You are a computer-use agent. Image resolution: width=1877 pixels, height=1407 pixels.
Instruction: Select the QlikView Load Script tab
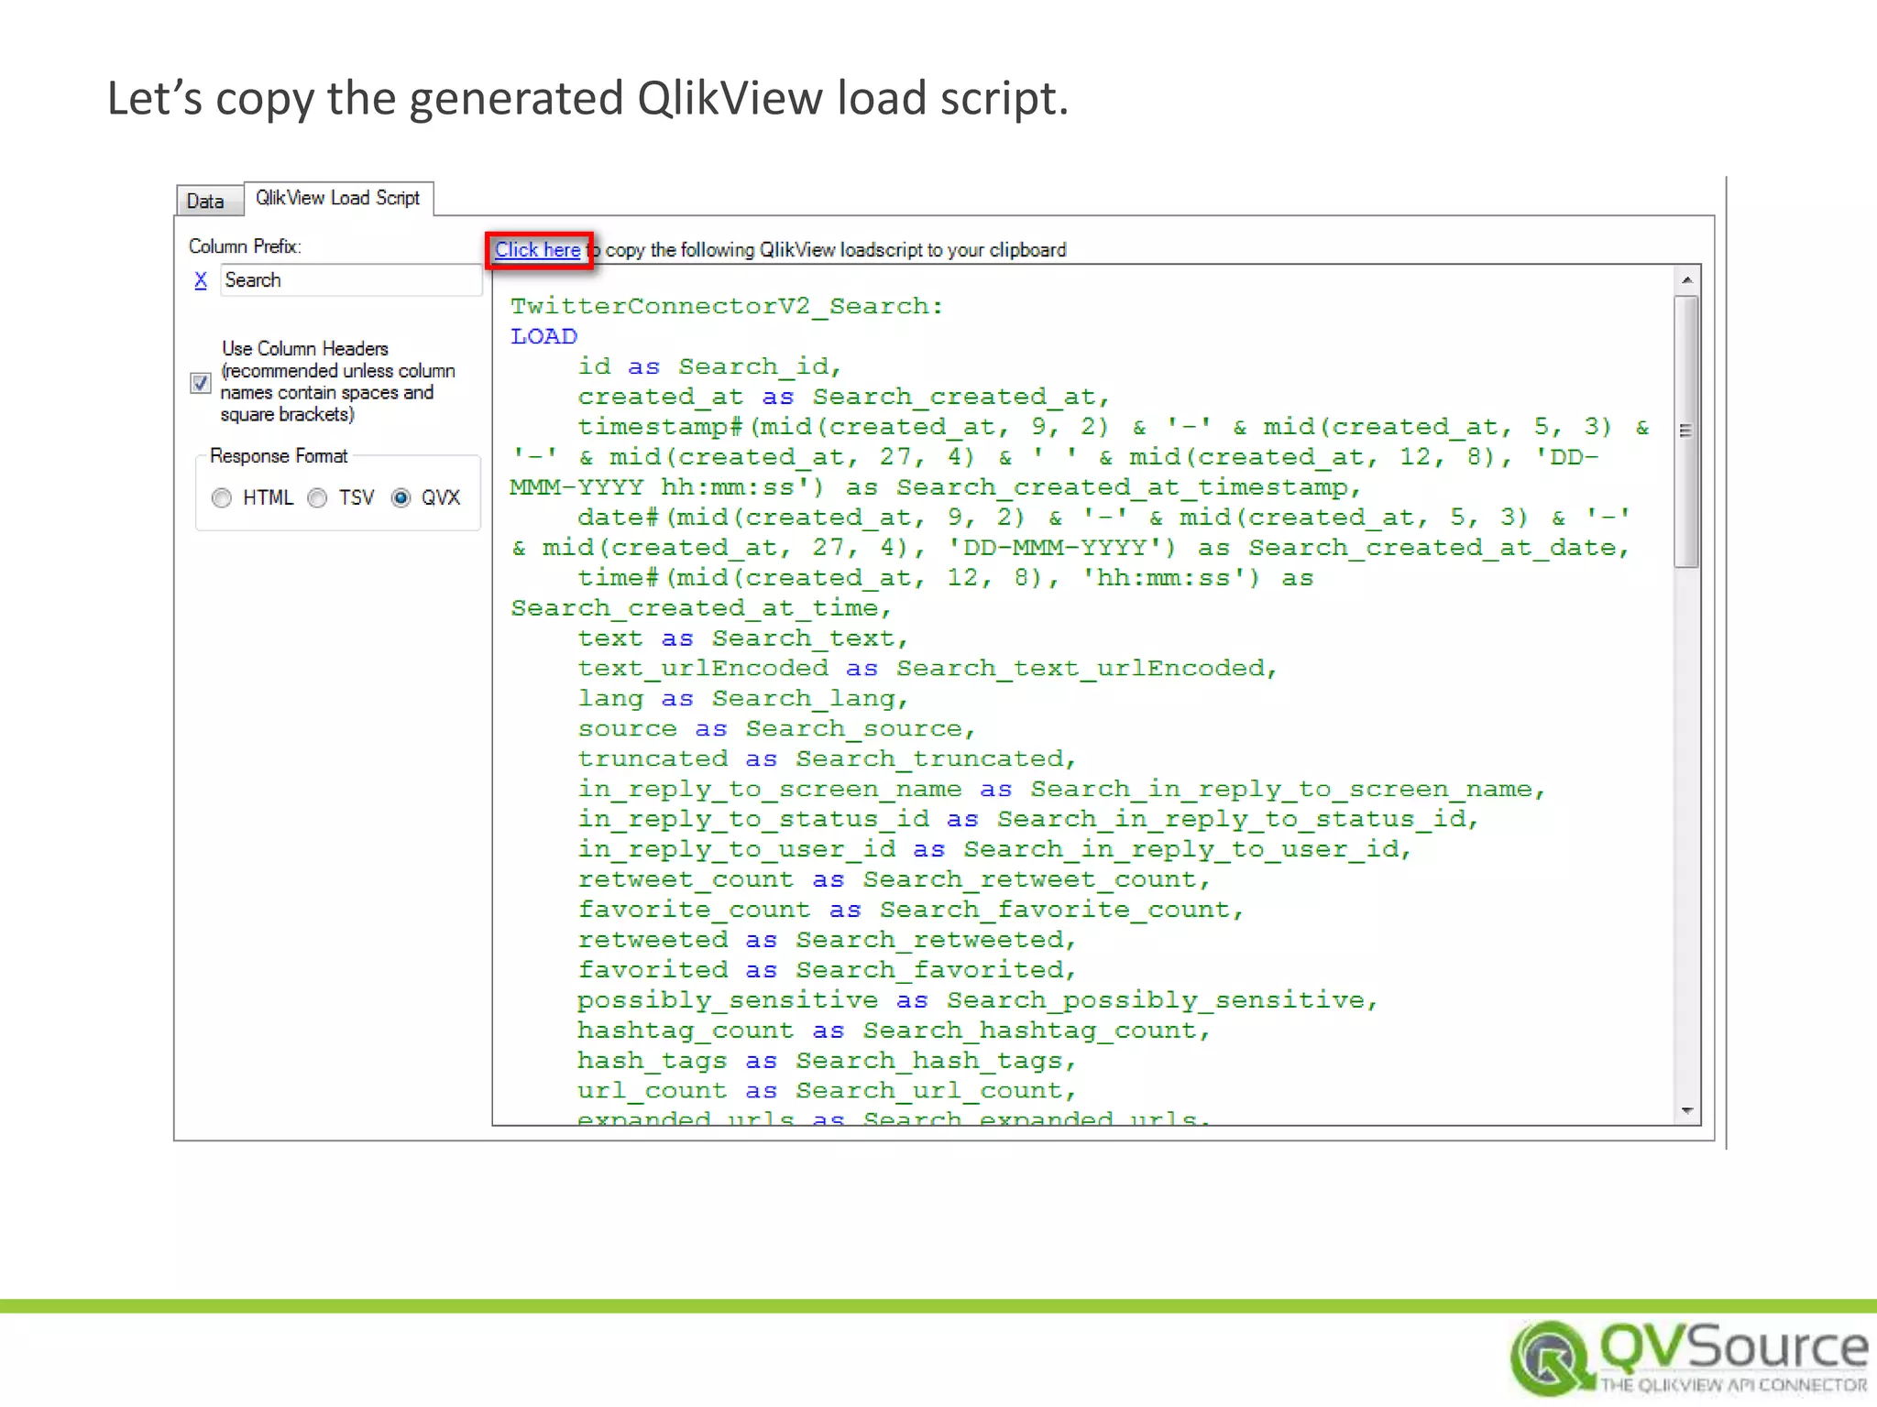337,198
